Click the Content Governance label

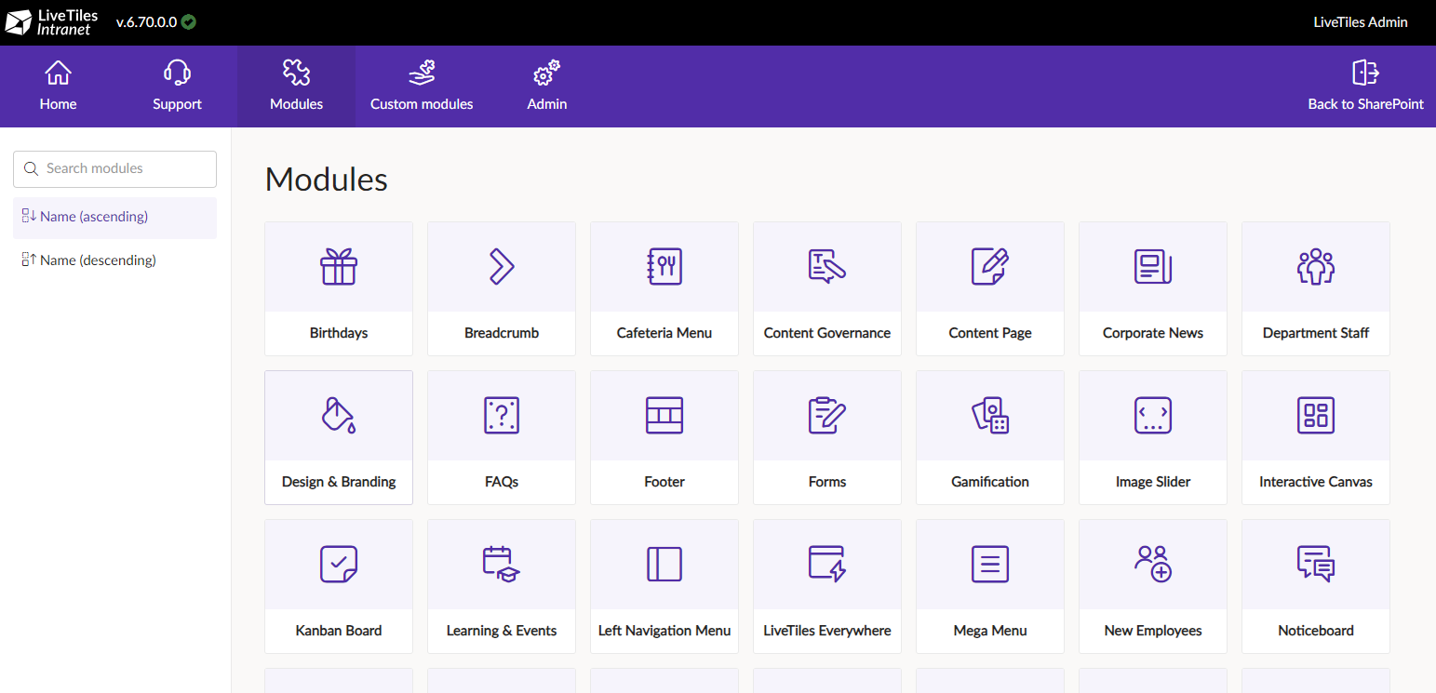coord(827,333)
